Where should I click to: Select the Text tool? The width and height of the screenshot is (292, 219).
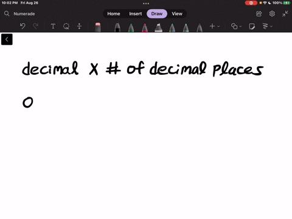coord(53,26)
